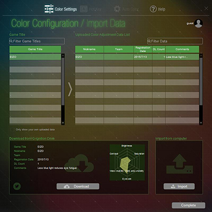Open Color Settings sliders icon

tap(49, 9)
